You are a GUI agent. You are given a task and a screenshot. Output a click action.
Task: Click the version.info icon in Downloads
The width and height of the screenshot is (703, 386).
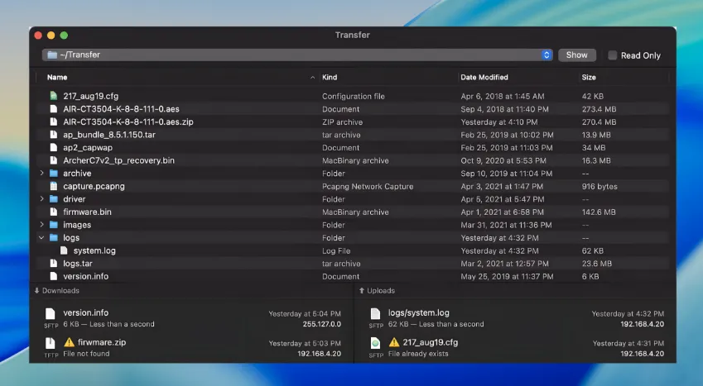tap(51, 313)
